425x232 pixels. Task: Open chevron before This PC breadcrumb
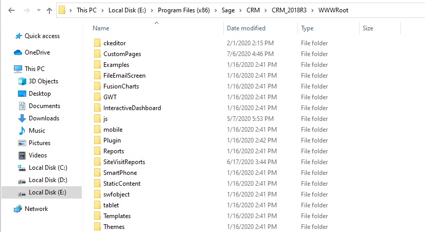(70, 11)
